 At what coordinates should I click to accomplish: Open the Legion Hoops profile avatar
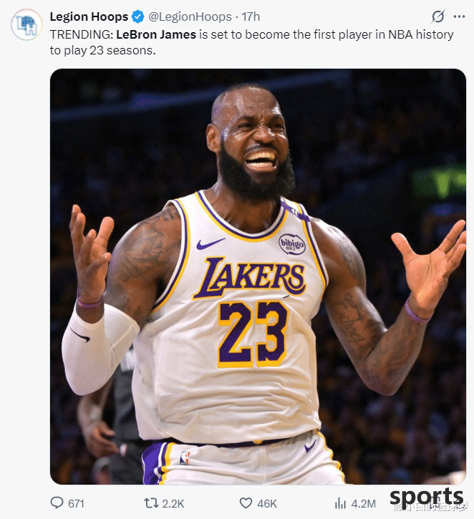[x=26, y=25]
